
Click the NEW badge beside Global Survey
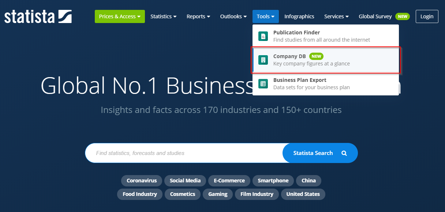403,16
